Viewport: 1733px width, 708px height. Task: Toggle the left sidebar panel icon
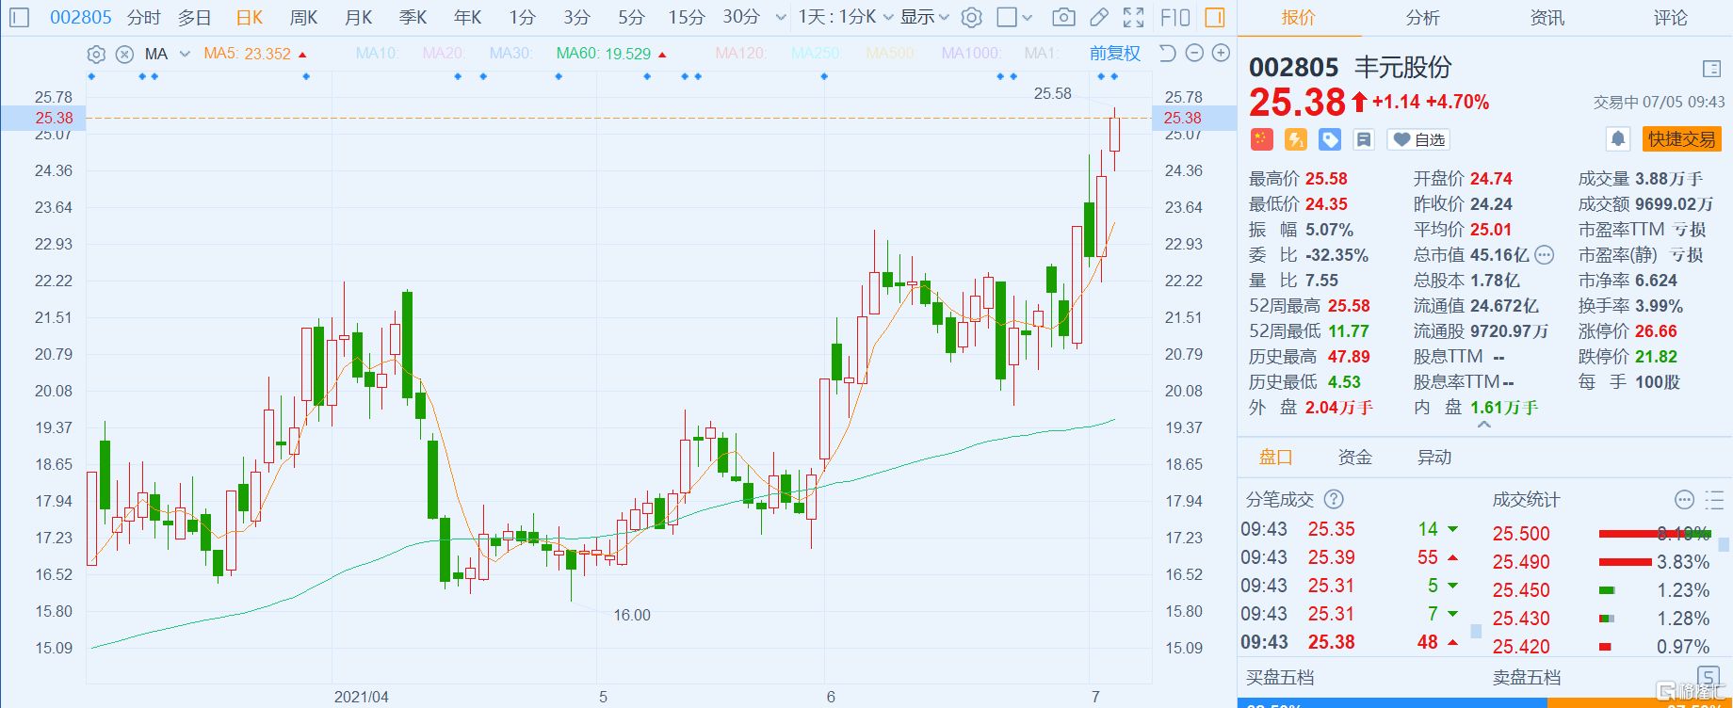coord(19,17)
